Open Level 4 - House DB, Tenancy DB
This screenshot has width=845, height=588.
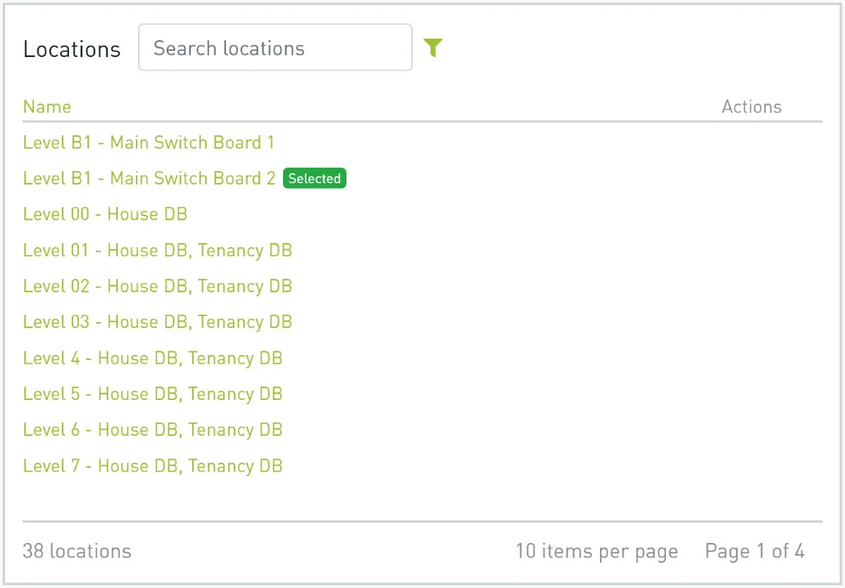click(153, 358)
